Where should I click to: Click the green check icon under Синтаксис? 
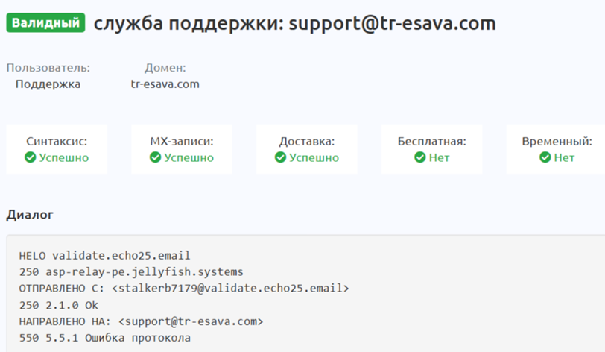[30, 158]
